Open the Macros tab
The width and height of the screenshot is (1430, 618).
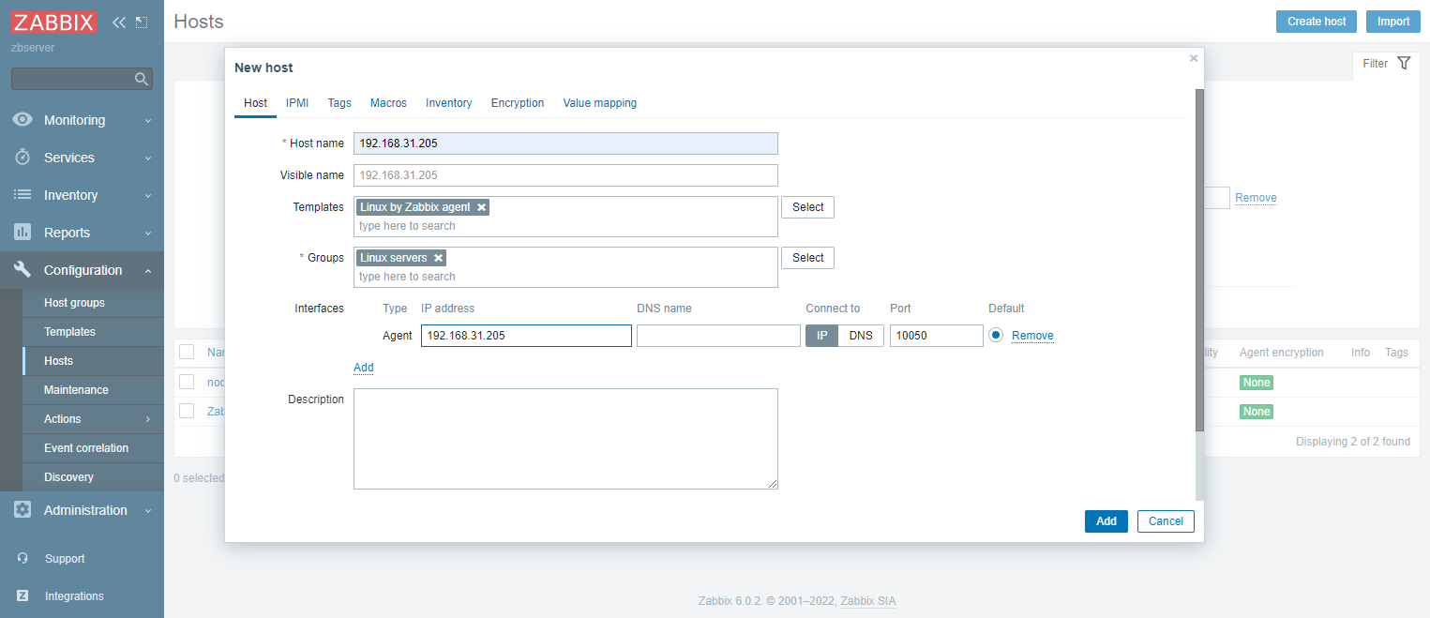[388, 103]
